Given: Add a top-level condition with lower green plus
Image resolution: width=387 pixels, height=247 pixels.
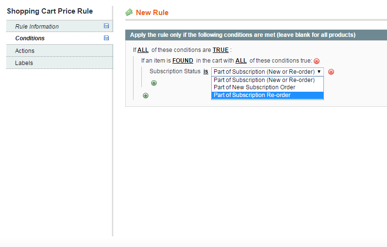Looking at the screenshot, I should click(x=146, y=96).
